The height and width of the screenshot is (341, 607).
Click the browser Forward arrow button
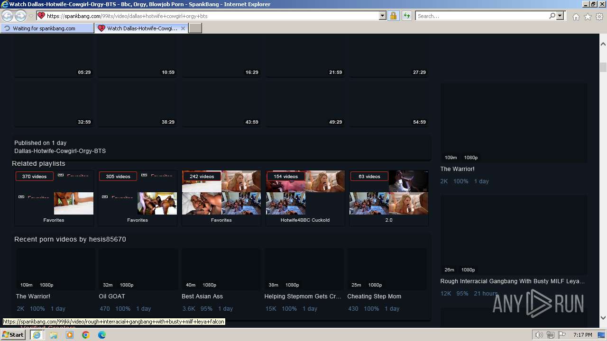point(20,16)
